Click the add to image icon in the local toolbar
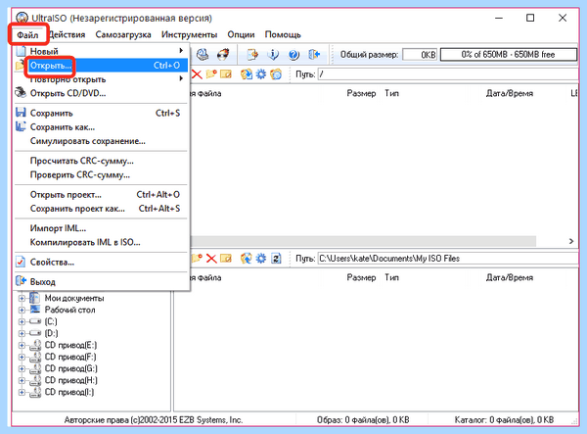Screen dimensions: 587x434 click(247, 259)
